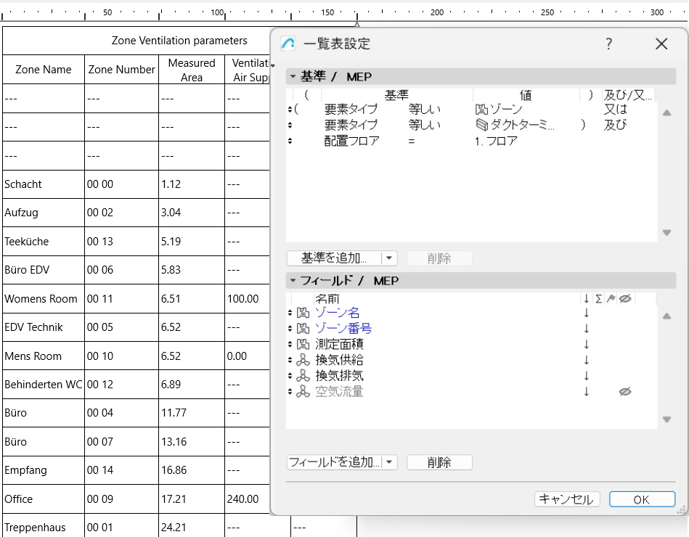Click the = operator in 配置フロア row
This screenshot has height=537, width=689.
[412, 142]
